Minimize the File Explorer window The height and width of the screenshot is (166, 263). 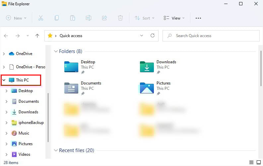pyautogui.click(x=226, y=4)
